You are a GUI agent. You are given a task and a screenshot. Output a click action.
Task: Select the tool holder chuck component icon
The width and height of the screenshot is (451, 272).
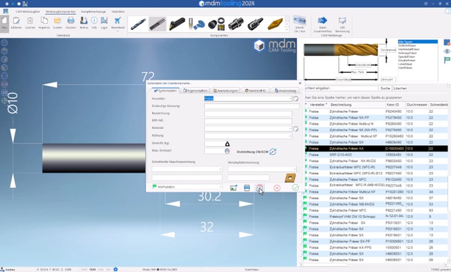click(255, 24)
